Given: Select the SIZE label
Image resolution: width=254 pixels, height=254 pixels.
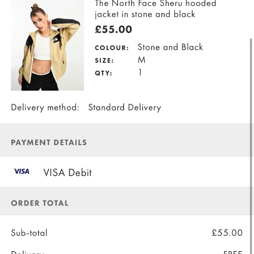Looking at the screenshot, I should click(x=104, y=61).
